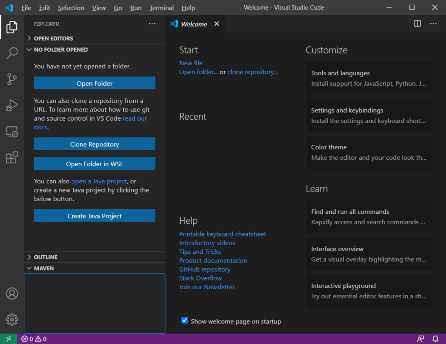Click the Printable keyboard cheatsheet link
The width and height of the screenshot is (446, 344).
tap(223, 234)
